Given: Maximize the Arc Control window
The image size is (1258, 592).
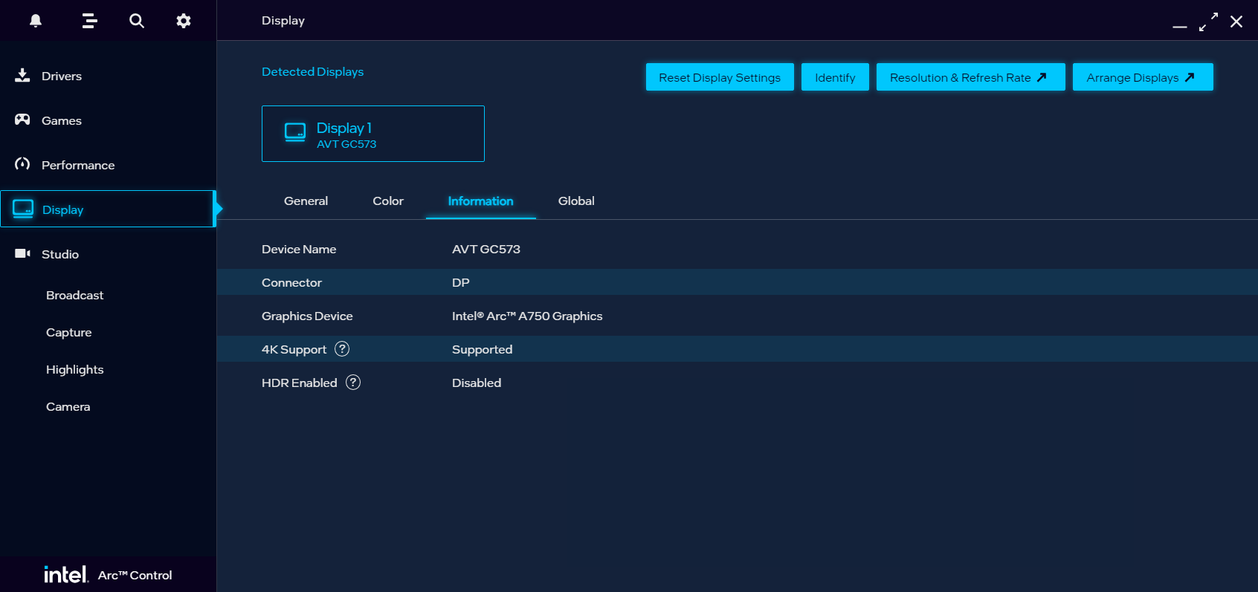Looking at the screenshot, I should coord(1208,22).
